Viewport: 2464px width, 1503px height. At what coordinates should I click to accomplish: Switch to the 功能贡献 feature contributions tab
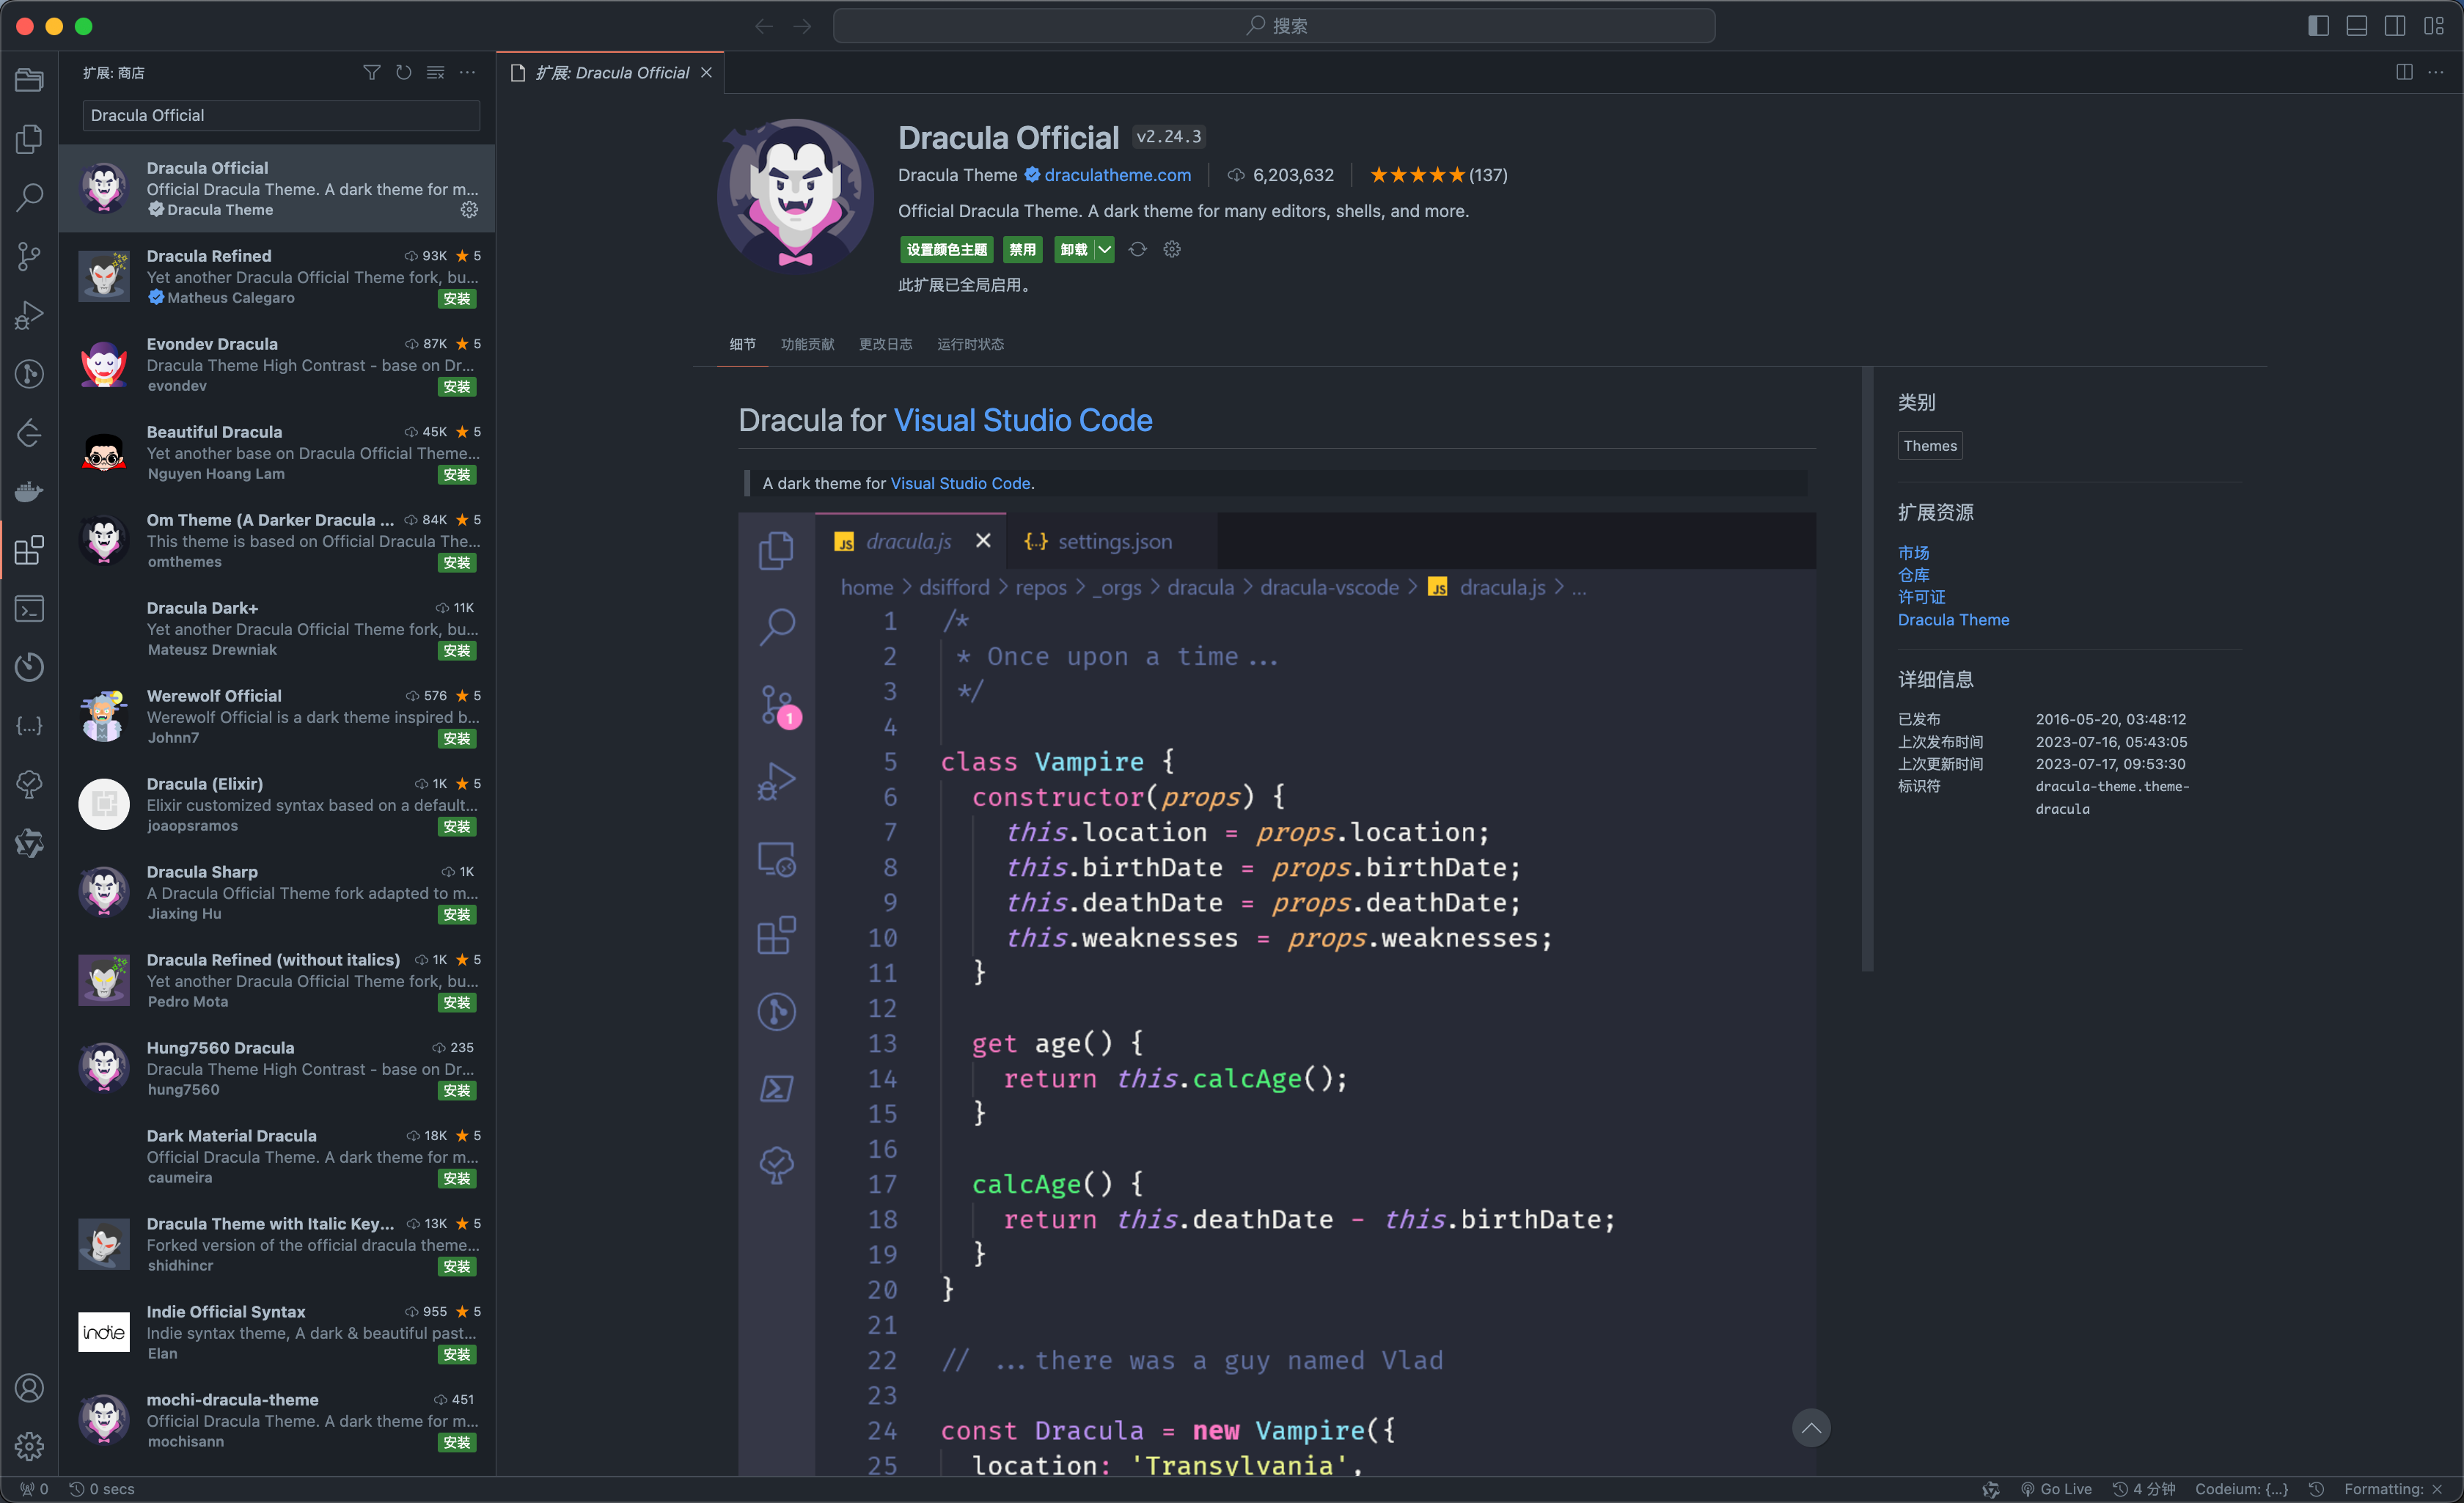(x=807, y=344)
